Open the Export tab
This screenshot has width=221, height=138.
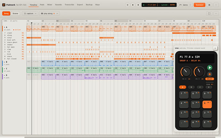tap(80, 5)
